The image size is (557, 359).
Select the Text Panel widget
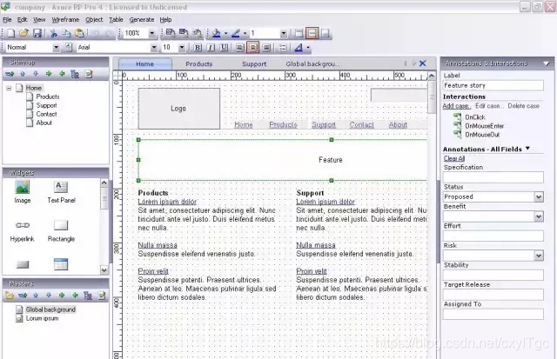point(61,192)
